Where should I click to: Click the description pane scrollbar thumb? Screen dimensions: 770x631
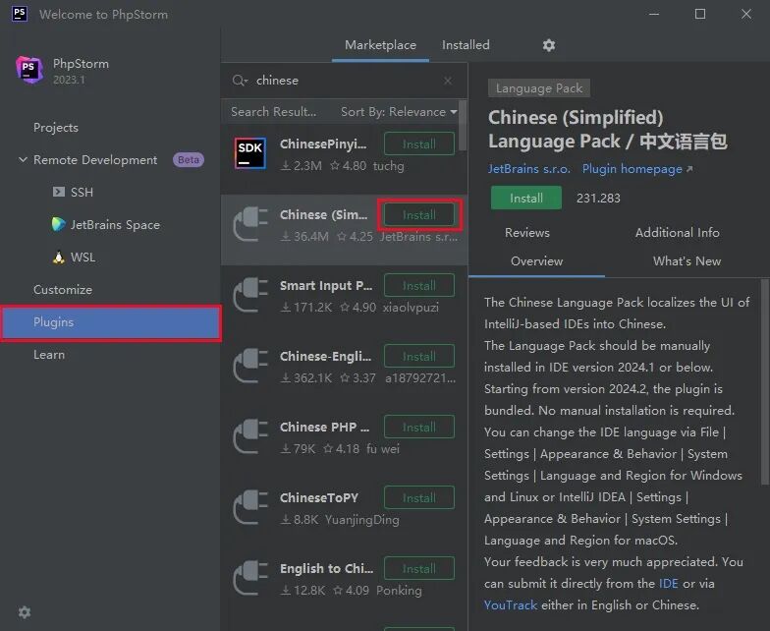[x=764, y=381]
